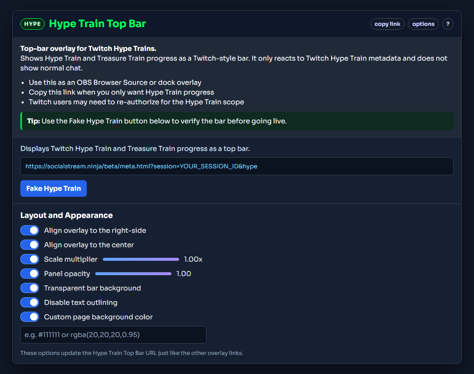Screen dimensions: 474x374
Task: Click 'Twitch users may need to re-authorize' bullet
Action: point(136,102)
